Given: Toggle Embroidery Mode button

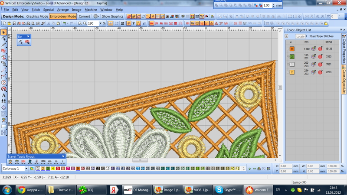Looking at the screenshot, I should pos(63,16).
